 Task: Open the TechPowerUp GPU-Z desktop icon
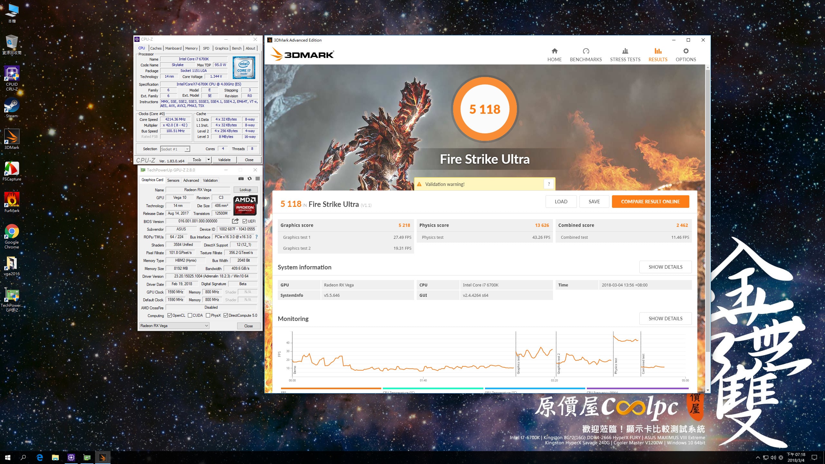pyautogui.click(x=12, y=300)
